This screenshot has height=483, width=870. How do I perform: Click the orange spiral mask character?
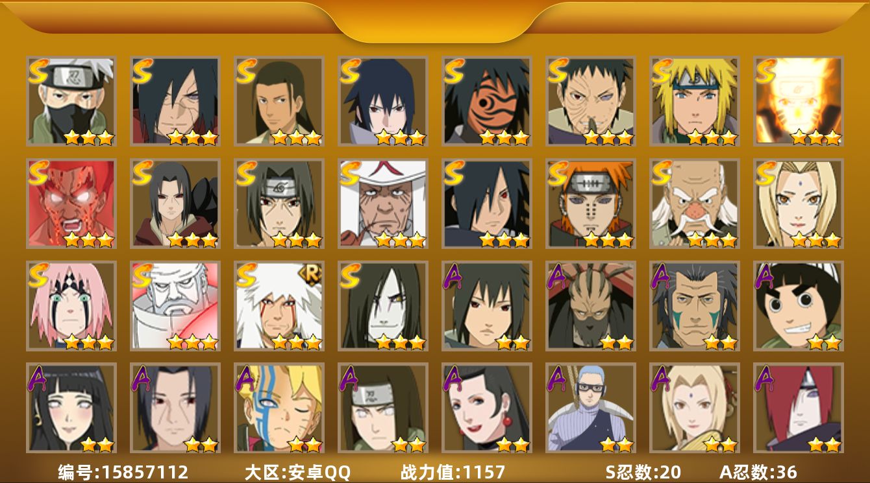[x=487, y=100]
